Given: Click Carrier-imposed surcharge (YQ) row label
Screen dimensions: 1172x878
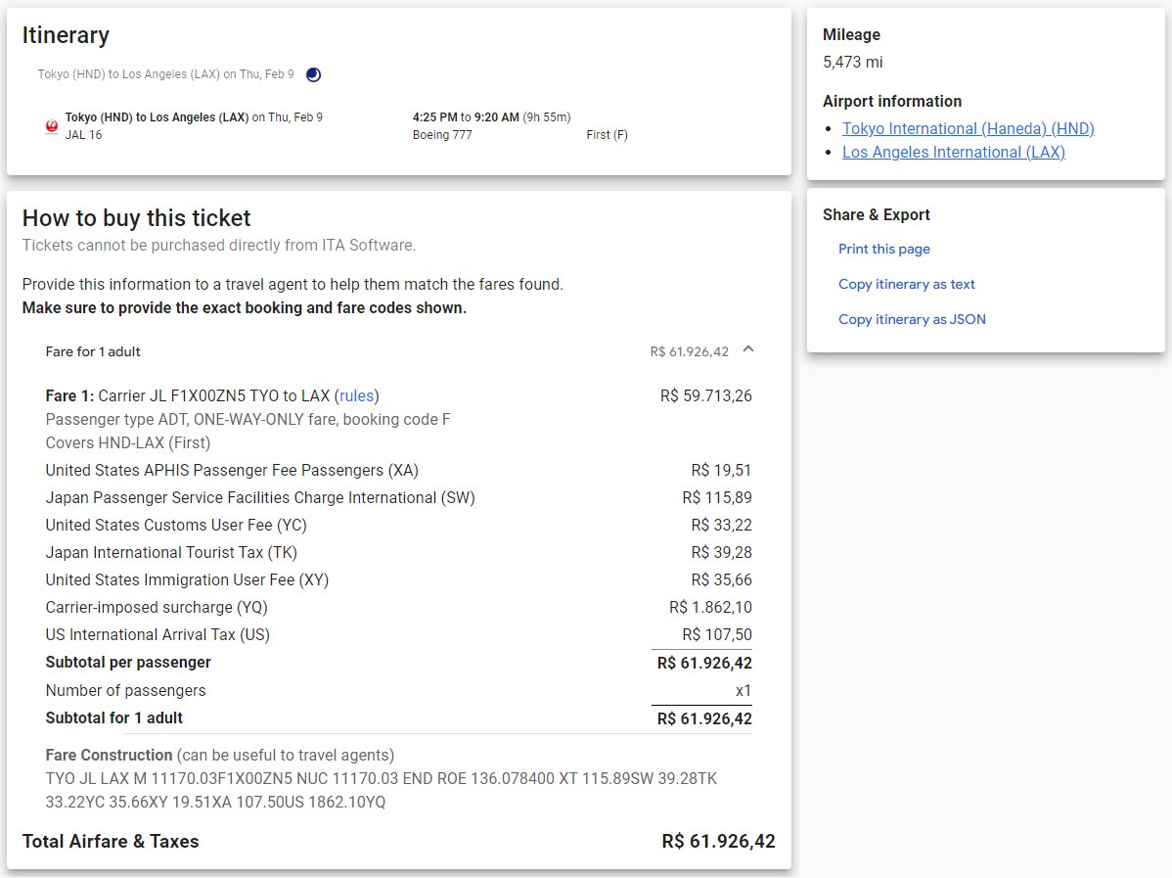Looking at the screenshot, I should click(x=157, y=607).
